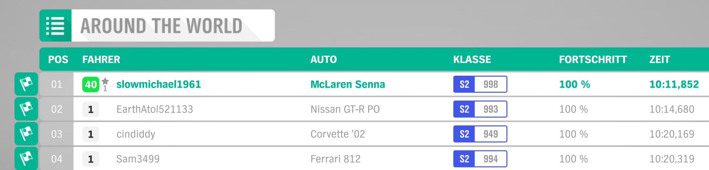
Task: Click the green level 40 badge
Action: 91,84
